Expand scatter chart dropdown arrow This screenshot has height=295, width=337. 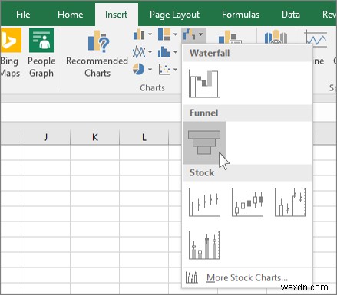pyautogui.click(x=175, y=69)
